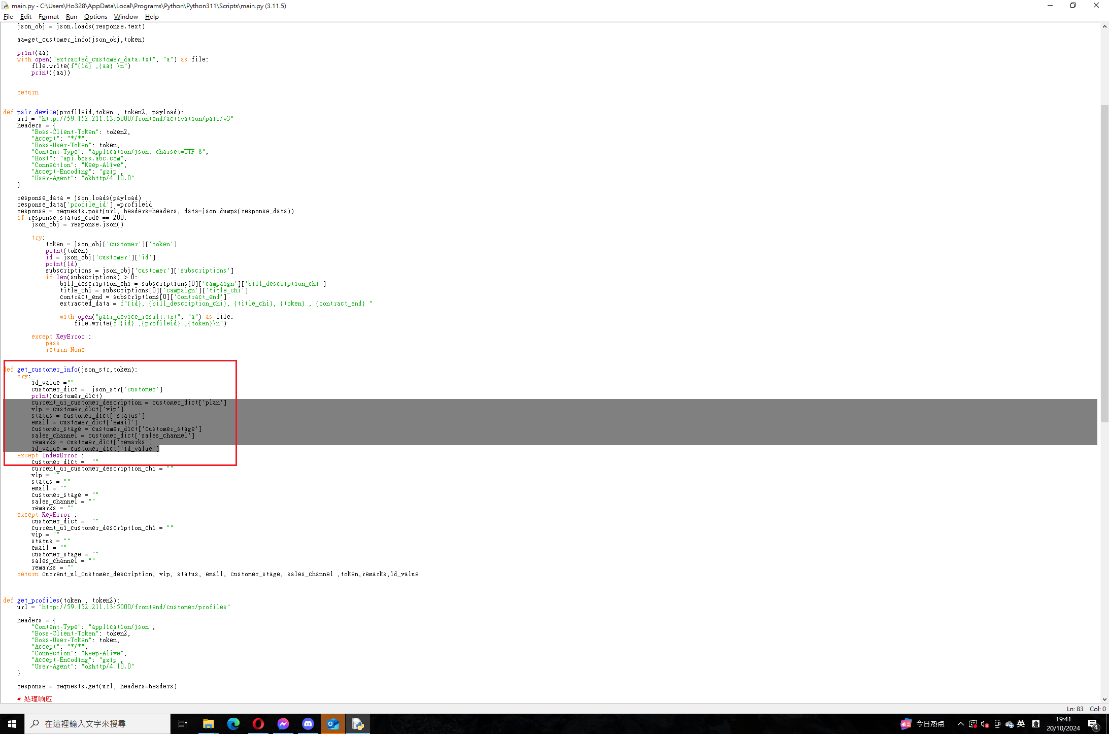Click the Windows Start button

coord(12,724)
